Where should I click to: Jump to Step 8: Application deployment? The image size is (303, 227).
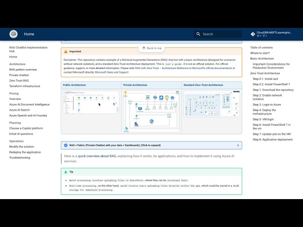pyautogui.click(x=273, y=140)
